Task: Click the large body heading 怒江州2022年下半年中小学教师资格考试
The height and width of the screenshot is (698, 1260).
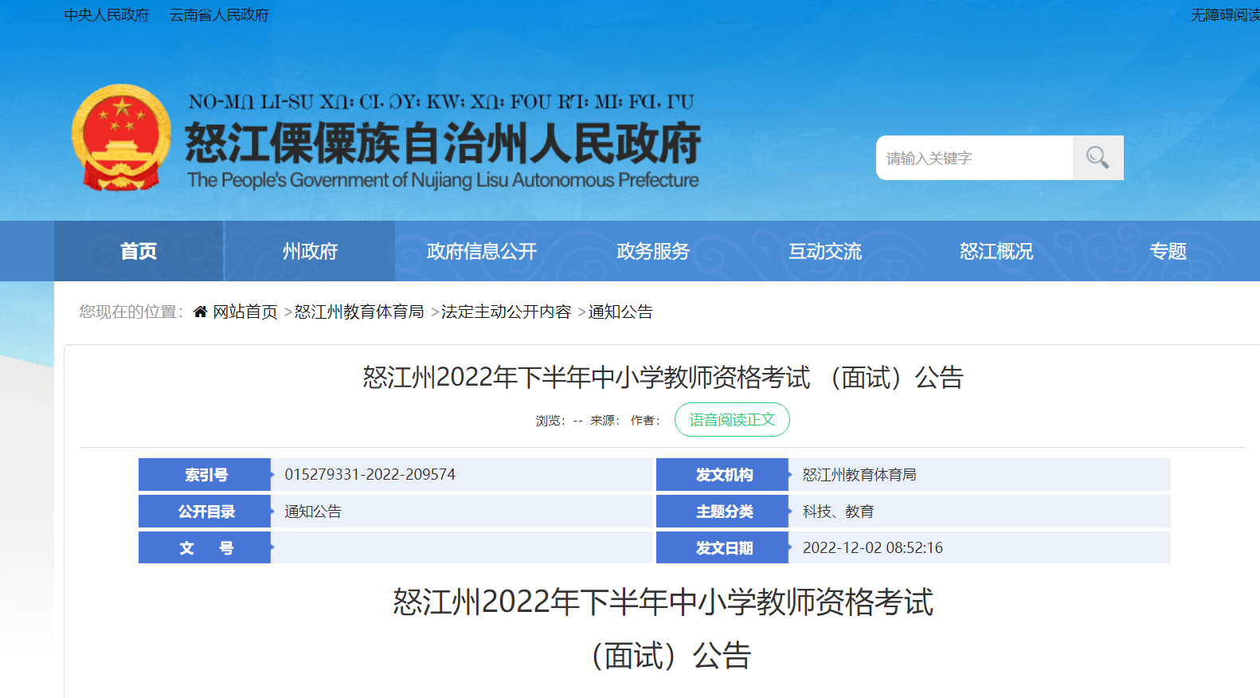Action: 663,602
